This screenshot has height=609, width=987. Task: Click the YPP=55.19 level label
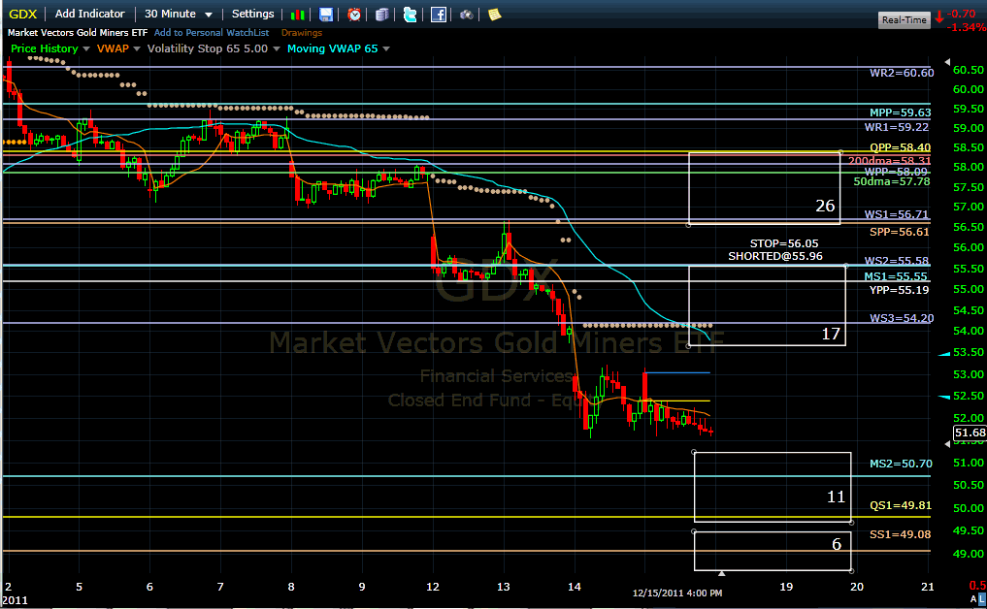pyautogui.click(x=899, y=290)
